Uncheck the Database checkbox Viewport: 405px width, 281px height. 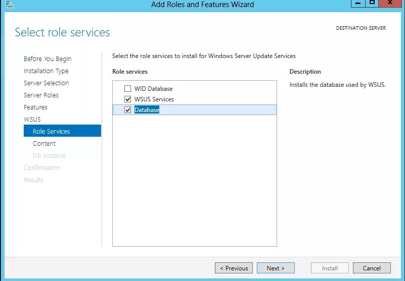pyautogui.click(x=127, y=110)
